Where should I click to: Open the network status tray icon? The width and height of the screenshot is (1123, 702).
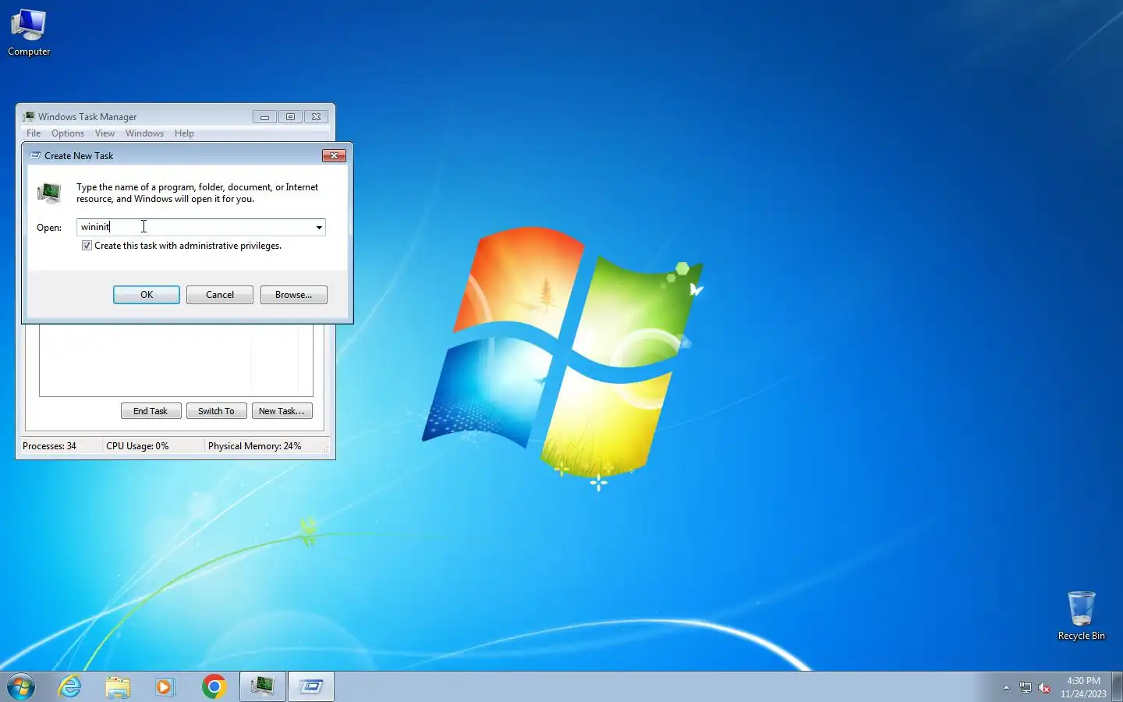tap(1025, 687)
